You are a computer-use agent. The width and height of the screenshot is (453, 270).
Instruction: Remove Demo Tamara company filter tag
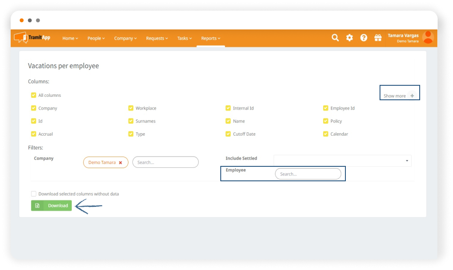pyautogui.click(x=120, y=163)
